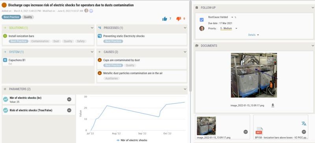Image resolution: width=315 pixels, height=143 pixels.
Task: Click the Safety tag on the solution
Action: click(x=81, y=41)
